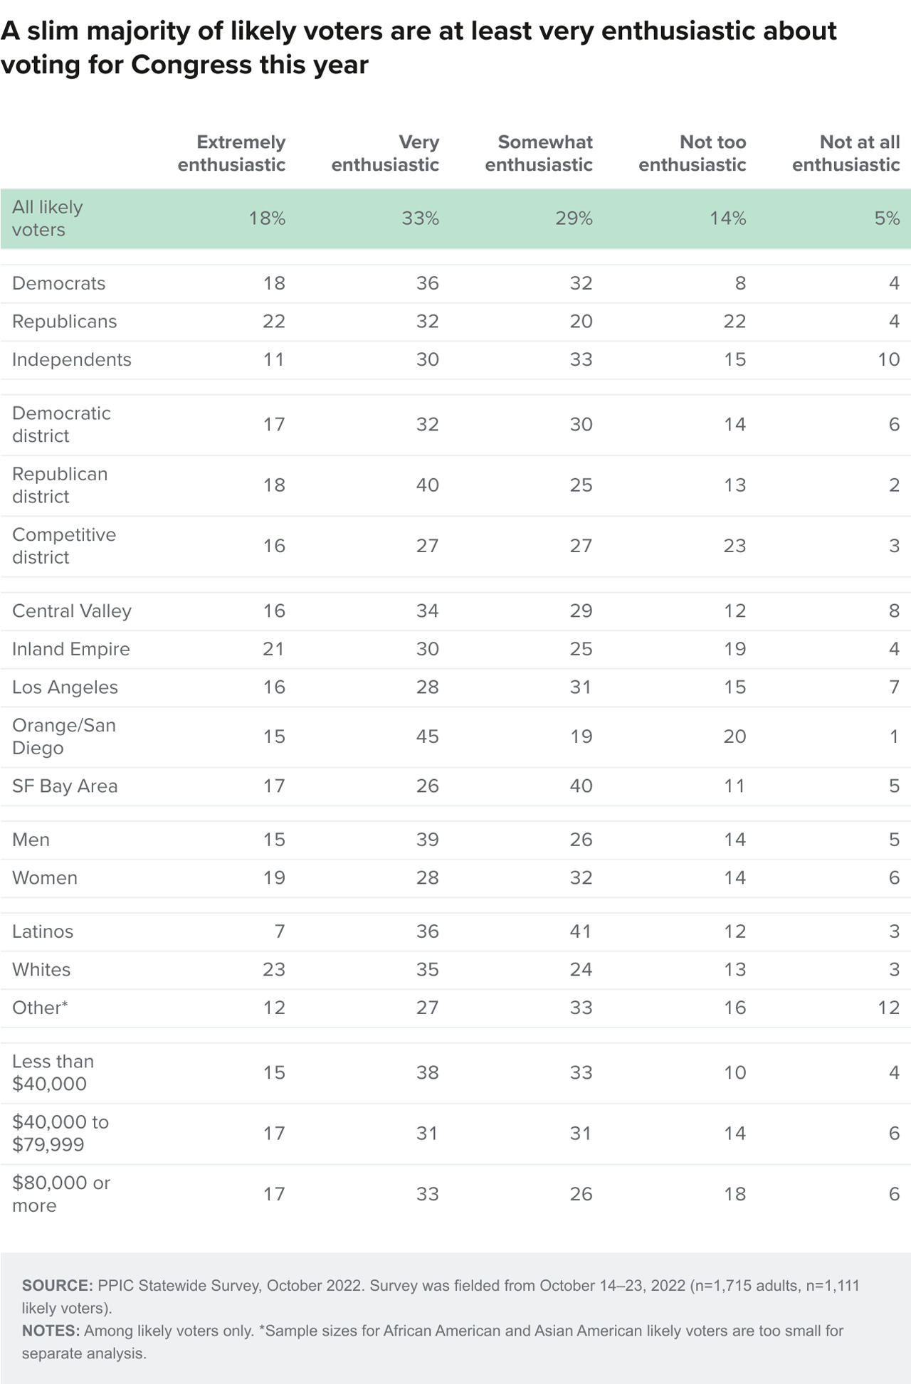Click the NOTES footnote text
The height and width of the screenshot is (1384, 911).
pos(433,1341)
